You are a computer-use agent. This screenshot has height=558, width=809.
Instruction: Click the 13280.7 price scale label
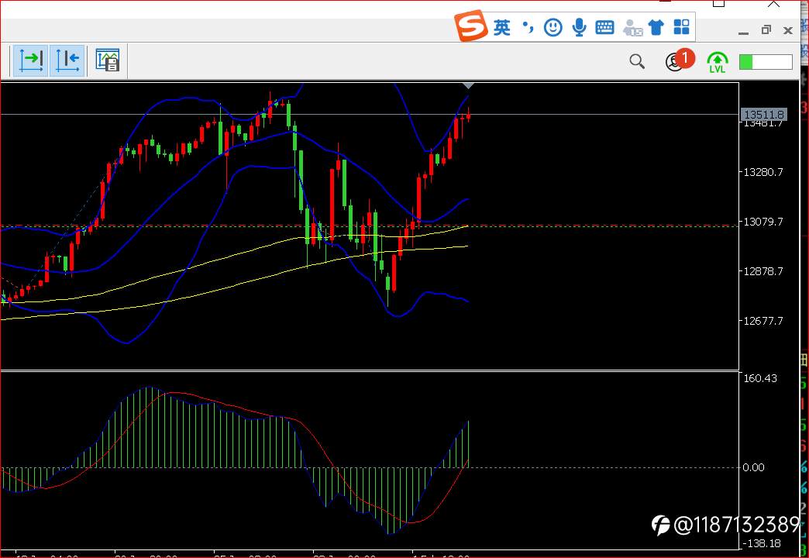[763, 172]
